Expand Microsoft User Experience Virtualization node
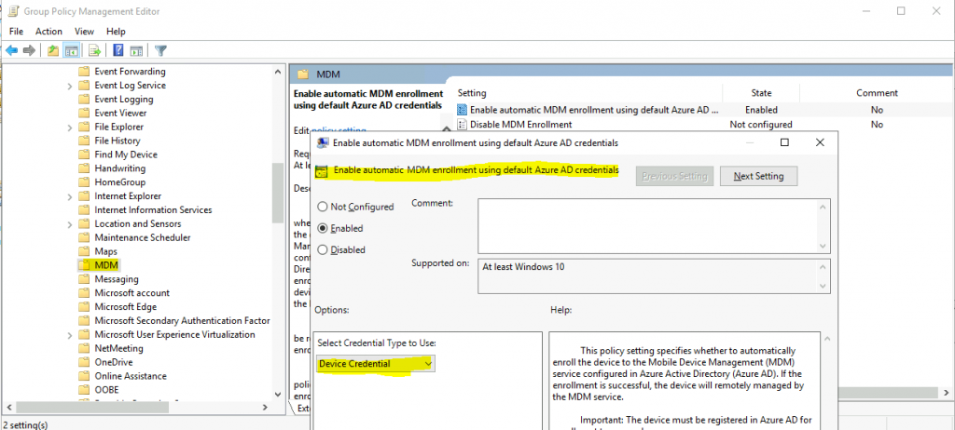 (71, 335)
